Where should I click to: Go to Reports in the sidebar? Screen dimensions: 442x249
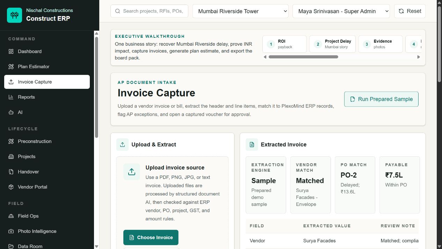tap(47, 97)
